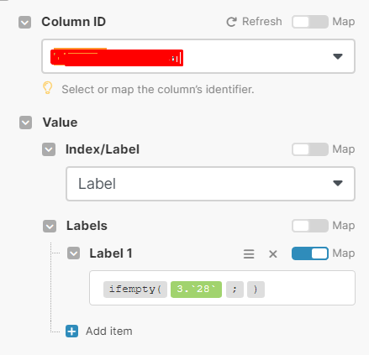Enable Map for Index/Label
369x355 pixels.
[310, 149]
